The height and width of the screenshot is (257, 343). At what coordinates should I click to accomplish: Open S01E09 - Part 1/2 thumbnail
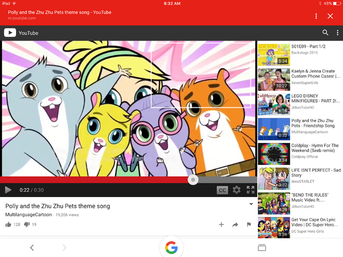click(274, 55)
